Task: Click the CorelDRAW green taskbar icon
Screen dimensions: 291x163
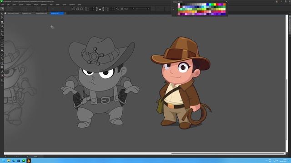Action: [24, 161]
